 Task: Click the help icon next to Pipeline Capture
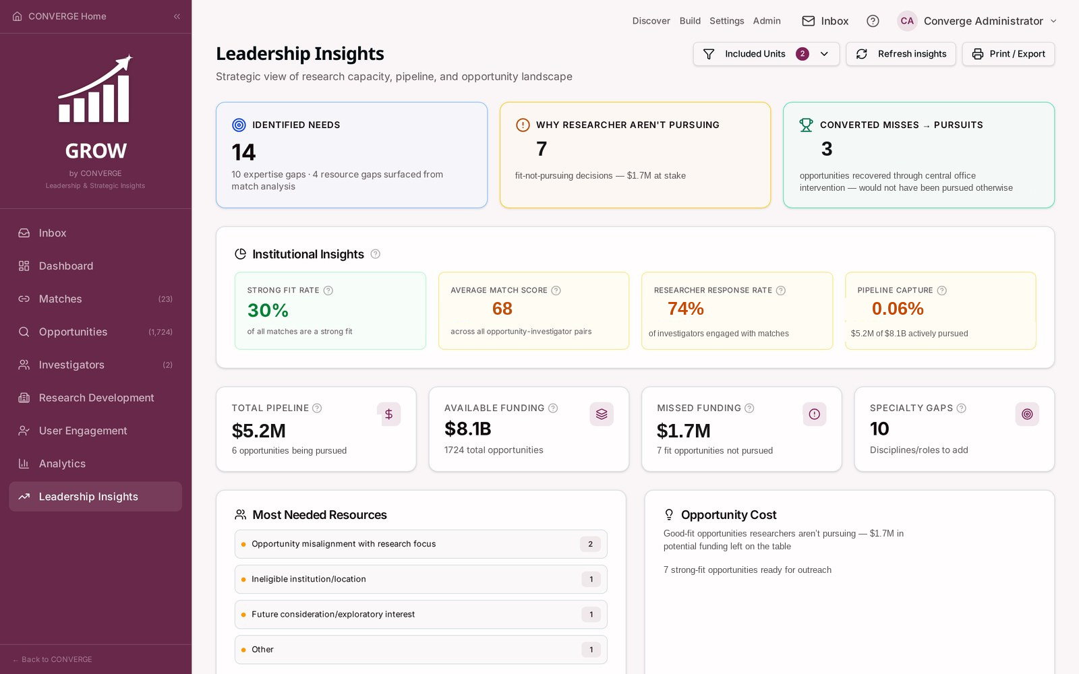(x=942, y=290)
